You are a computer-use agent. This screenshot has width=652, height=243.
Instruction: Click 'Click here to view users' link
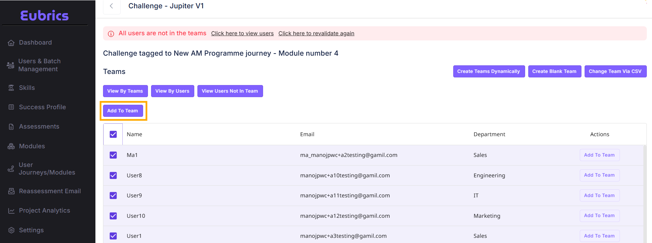click(x=242, y=34)
